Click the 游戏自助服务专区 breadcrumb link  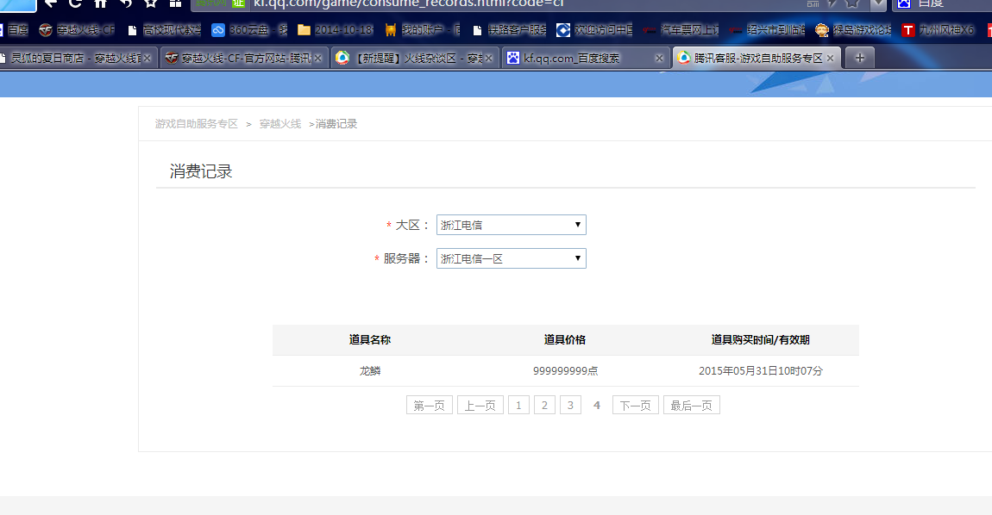click(x=196, y=124)
